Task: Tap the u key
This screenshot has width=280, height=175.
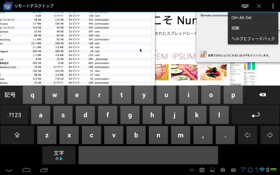Action: click(x=166, y=95)
